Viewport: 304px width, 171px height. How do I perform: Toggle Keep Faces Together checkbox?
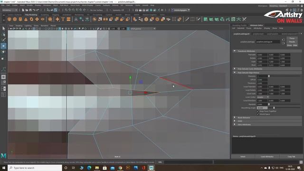(257, 111)
